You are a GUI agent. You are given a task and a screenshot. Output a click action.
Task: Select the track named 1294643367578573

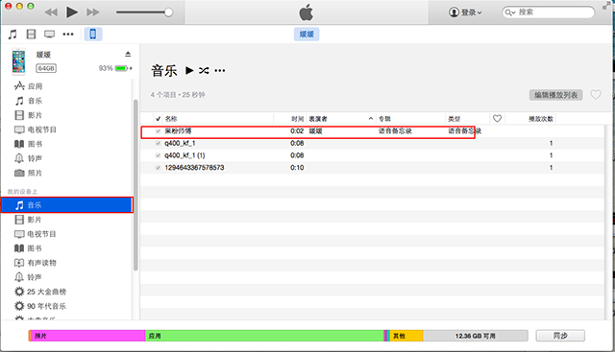[x=194, y=168]
